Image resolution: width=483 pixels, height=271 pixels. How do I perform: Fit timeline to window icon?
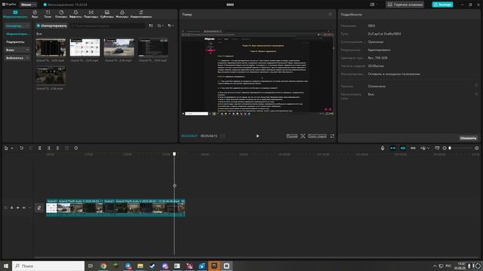pos(476,148)
